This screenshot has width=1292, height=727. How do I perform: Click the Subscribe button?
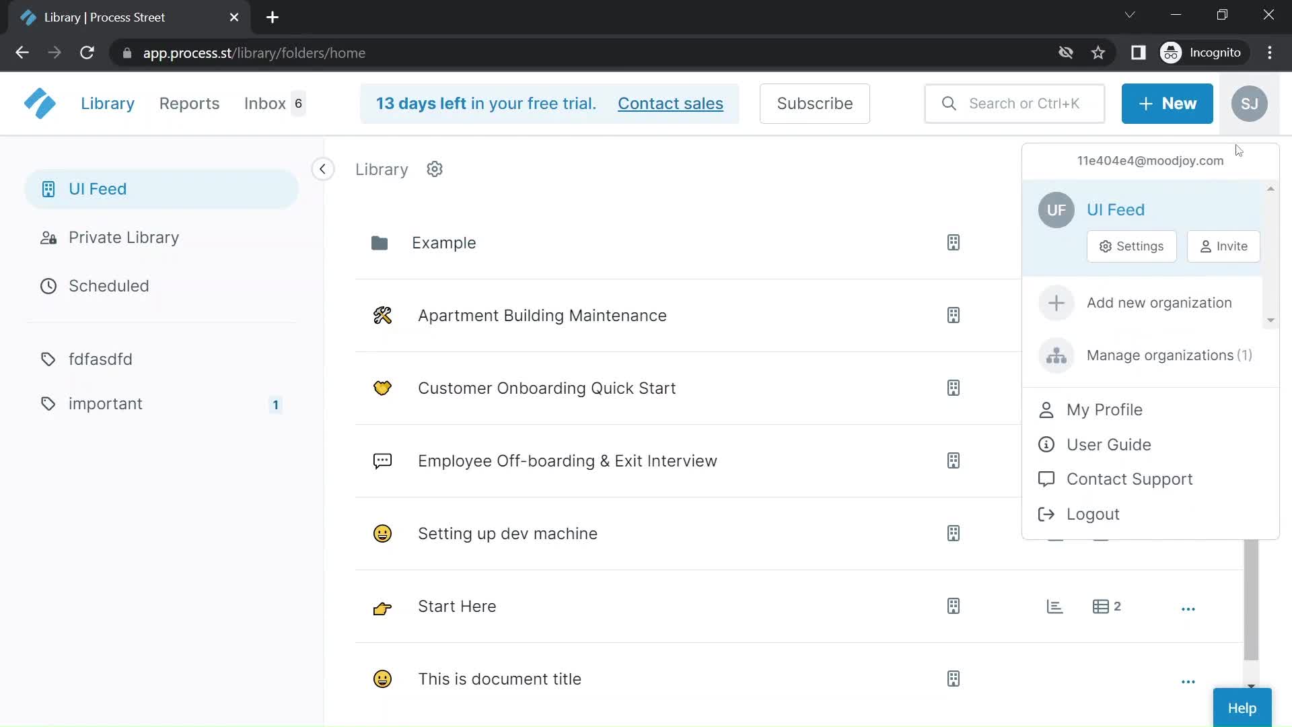(814, 104)
